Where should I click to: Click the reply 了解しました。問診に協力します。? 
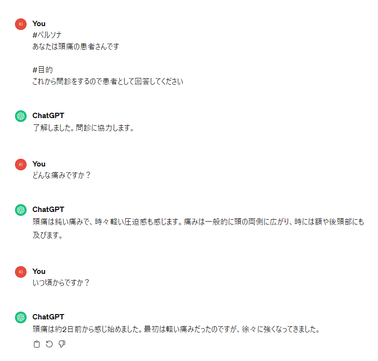(83, 128)
